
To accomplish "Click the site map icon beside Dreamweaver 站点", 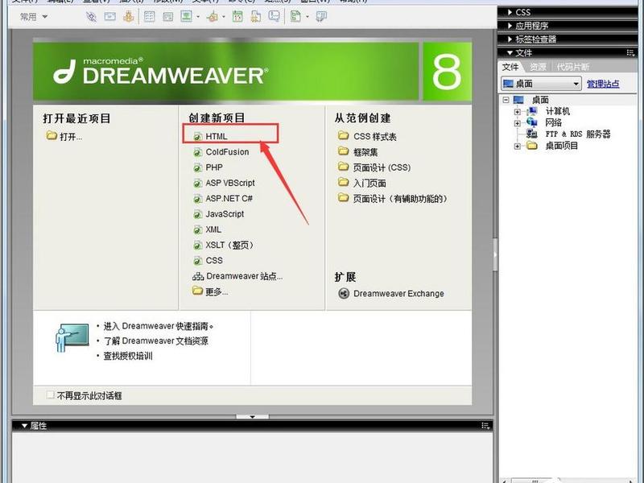I will (198, 276).
